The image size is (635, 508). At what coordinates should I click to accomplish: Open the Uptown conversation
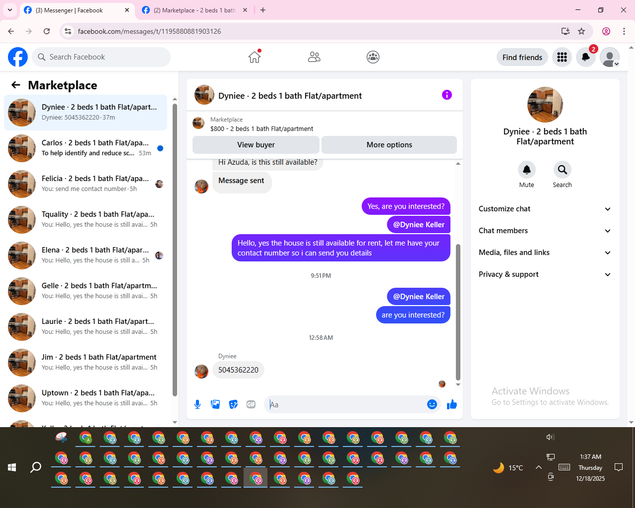coord(86,398)
